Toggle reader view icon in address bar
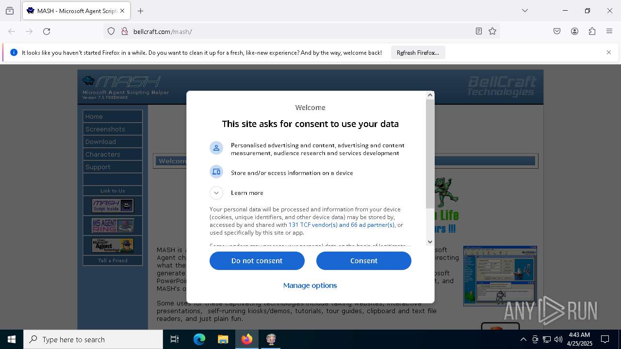Screen dimensions: 621x349 479,32
